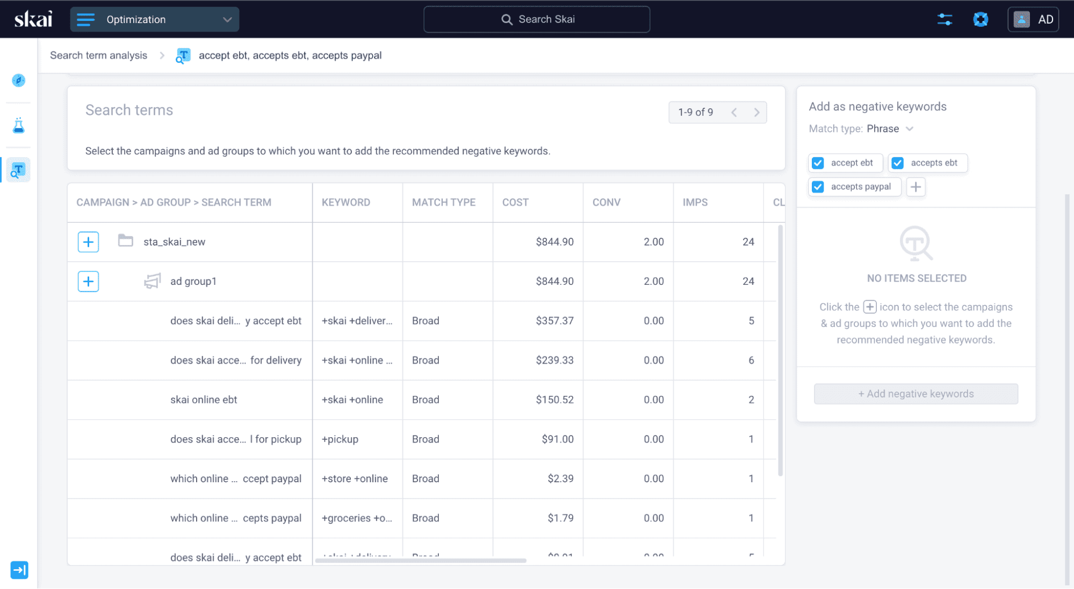The width and height of the screenshot is (1074, 589).
Task: Select the search term analysis sidebar icon
Action: (x=18, y=170)
